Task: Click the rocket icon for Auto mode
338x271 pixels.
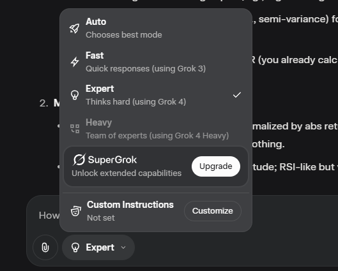Action: point(74,29)
